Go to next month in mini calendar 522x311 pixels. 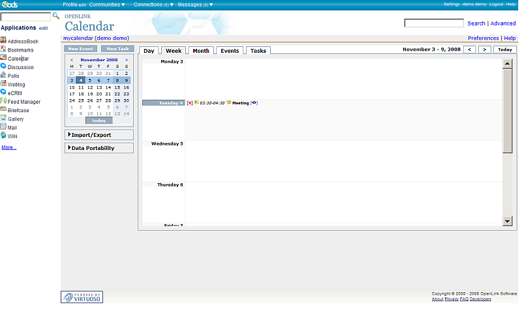127,59
